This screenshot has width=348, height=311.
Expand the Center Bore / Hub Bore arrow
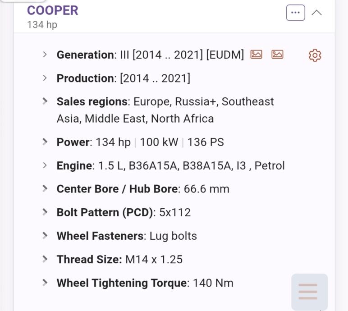click(x=45, y=189)
